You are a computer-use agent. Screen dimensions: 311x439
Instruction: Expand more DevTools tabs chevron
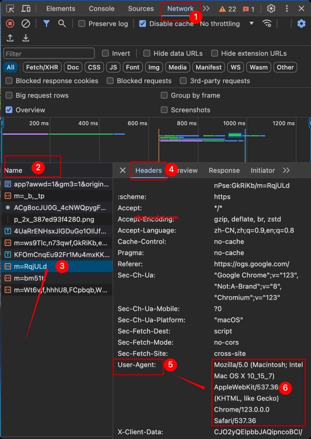coord(206,9)
